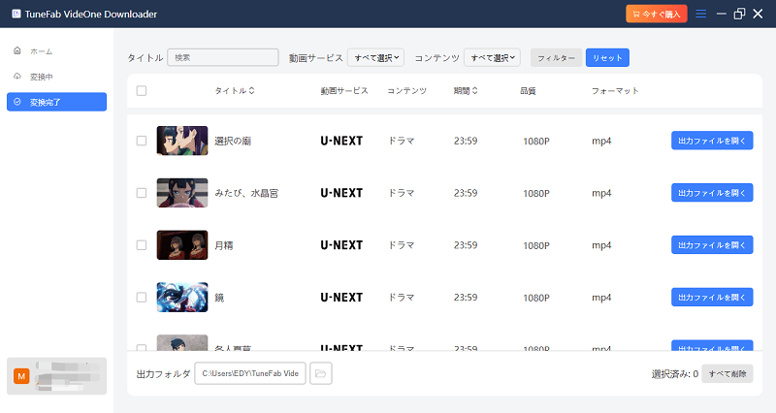Click the title text 月精
The height and width of the screenshot is (413, 776).
pos(224,245)
